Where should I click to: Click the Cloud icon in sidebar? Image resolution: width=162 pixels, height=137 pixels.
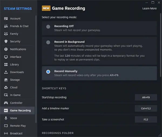point(6,87)
